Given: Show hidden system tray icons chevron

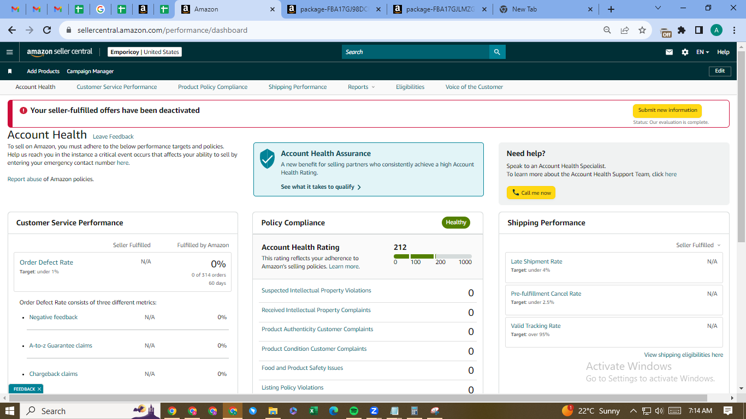Looking at the screenshot, I should click(x=633, y=411).
